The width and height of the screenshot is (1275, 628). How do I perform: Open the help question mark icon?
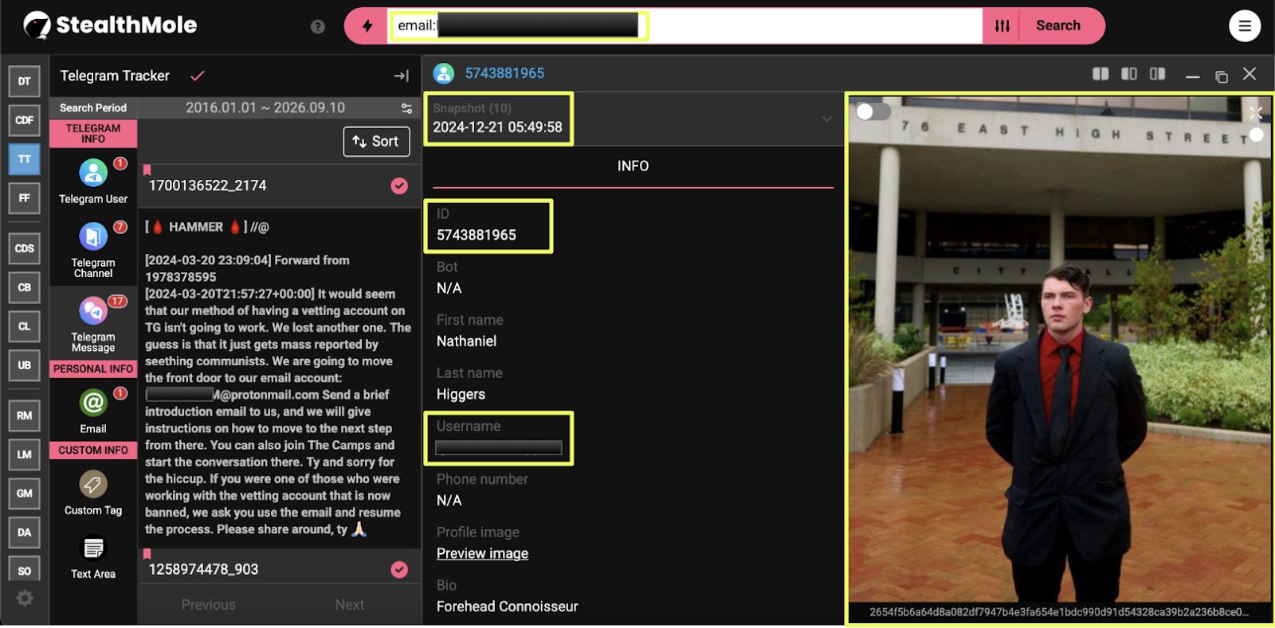(318, 26)
